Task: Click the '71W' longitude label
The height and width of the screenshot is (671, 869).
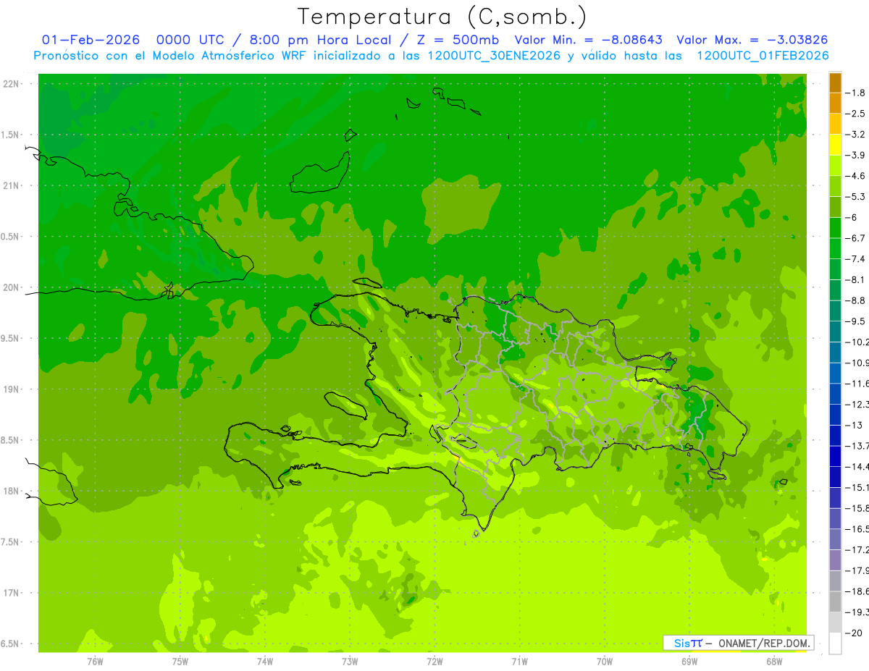Action: point(519,661)
